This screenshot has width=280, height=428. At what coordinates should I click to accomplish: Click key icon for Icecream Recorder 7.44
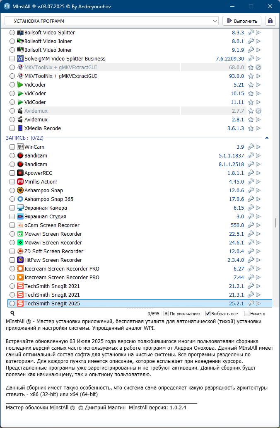click(251, 277)
